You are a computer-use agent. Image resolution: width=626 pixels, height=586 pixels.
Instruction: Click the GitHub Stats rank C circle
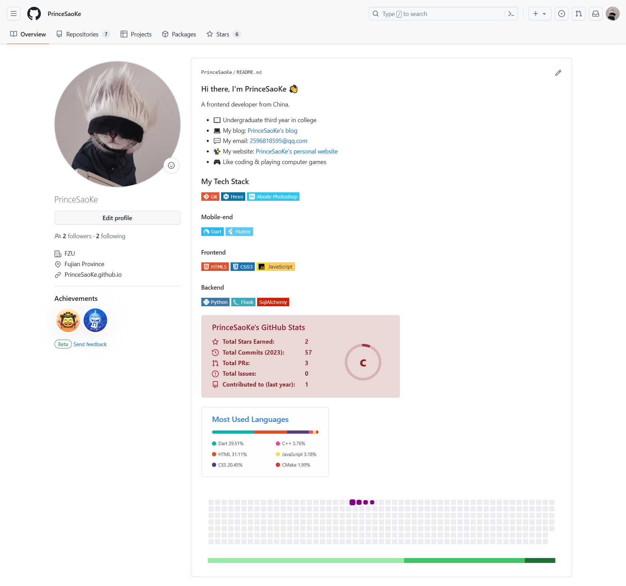tap(363, 362)
